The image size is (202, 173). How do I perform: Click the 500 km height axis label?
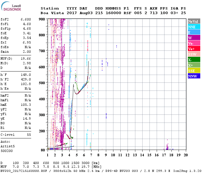42,83
